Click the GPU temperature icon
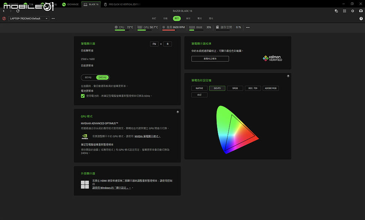This screenshot has width=365, height=220. click(x=140, y=27)
